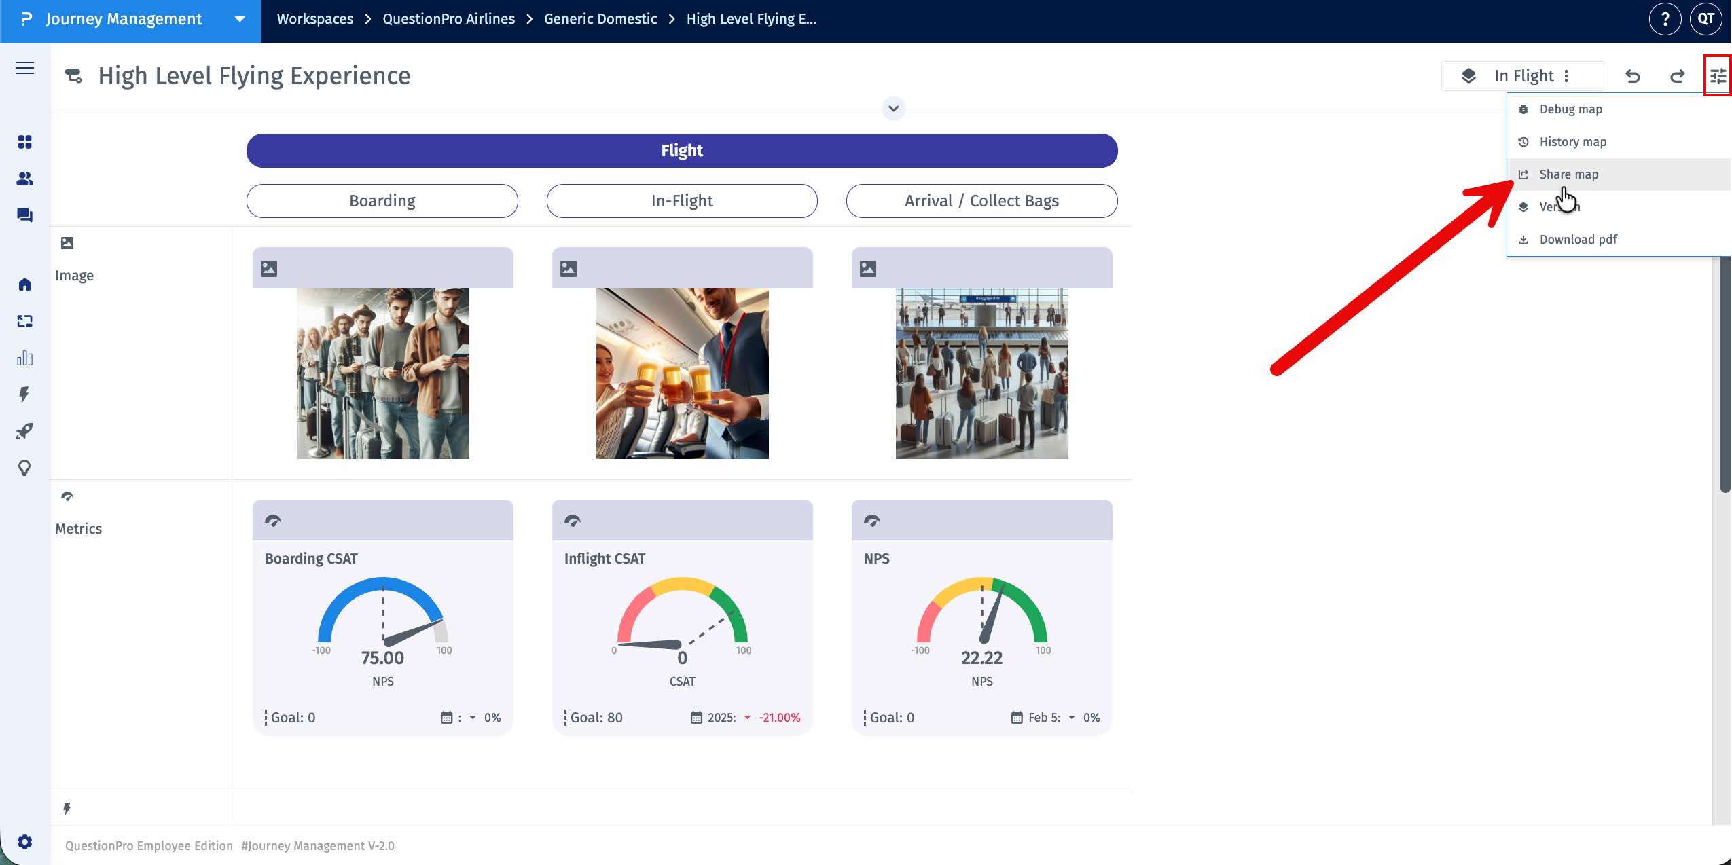Select the dashboard grid icon in sidebar
1732x865 pixels.
tap(24, 143)
